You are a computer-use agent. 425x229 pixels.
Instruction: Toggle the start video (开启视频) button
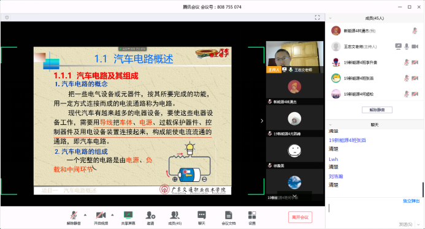[101, 215]
